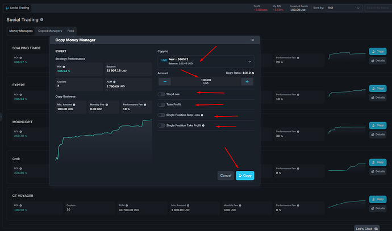This screenshot has height=231, width=392.
Task: Click Performance Fee info icon in dialog
Action: [145, 104]
